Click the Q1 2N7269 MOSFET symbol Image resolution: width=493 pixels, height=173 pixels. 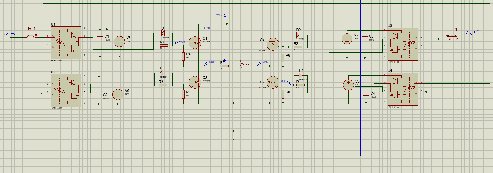click(195, 43)
